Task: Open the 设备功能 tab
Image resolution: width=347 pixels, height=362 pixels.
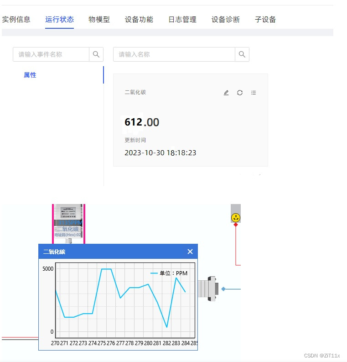Action: [x=139, y=19]
